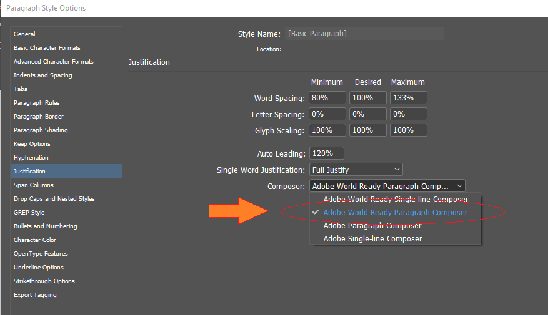Click the Auto Leading field
Viewport: 548px width, 315px height.
[326, 153]
